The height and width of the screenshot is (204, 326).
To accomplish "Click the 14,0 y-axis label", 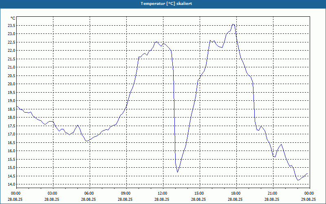I will (x=12, y=184).
